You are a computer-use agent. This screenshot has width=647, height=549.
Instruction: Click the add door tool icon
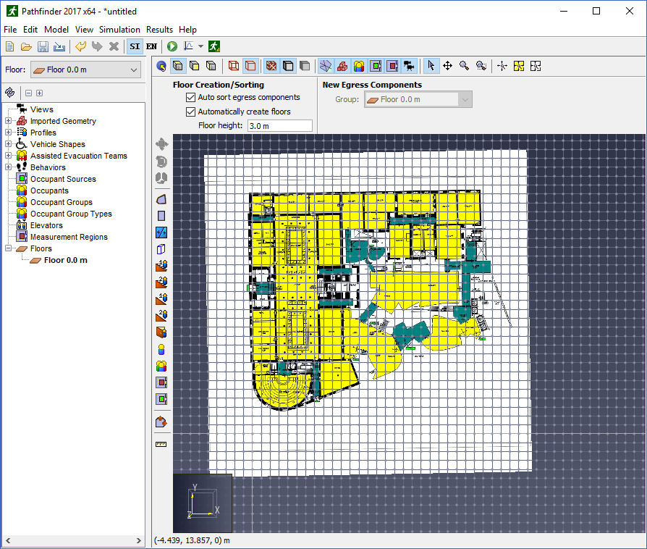point(161,249)
